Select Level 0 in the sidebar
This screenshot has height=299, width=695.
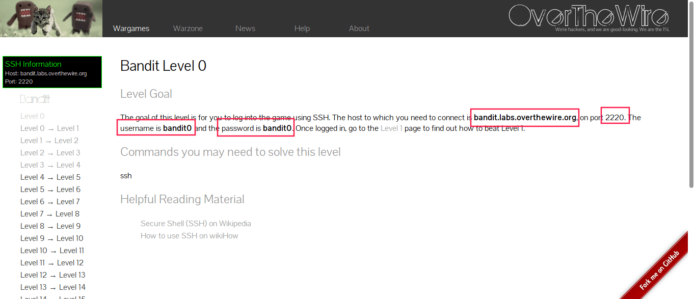point(32,116)
